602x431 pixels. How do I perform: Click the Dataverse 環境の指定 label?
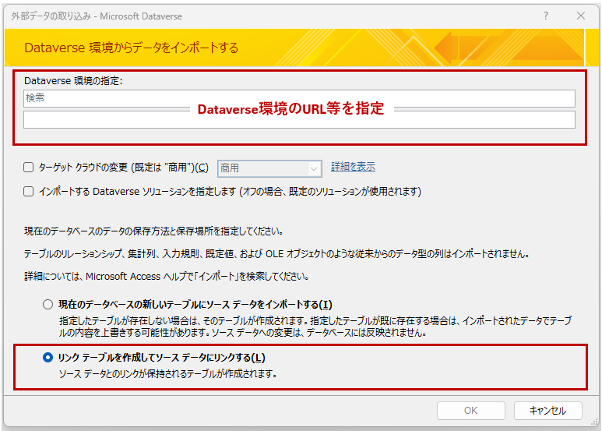[74, 80]
